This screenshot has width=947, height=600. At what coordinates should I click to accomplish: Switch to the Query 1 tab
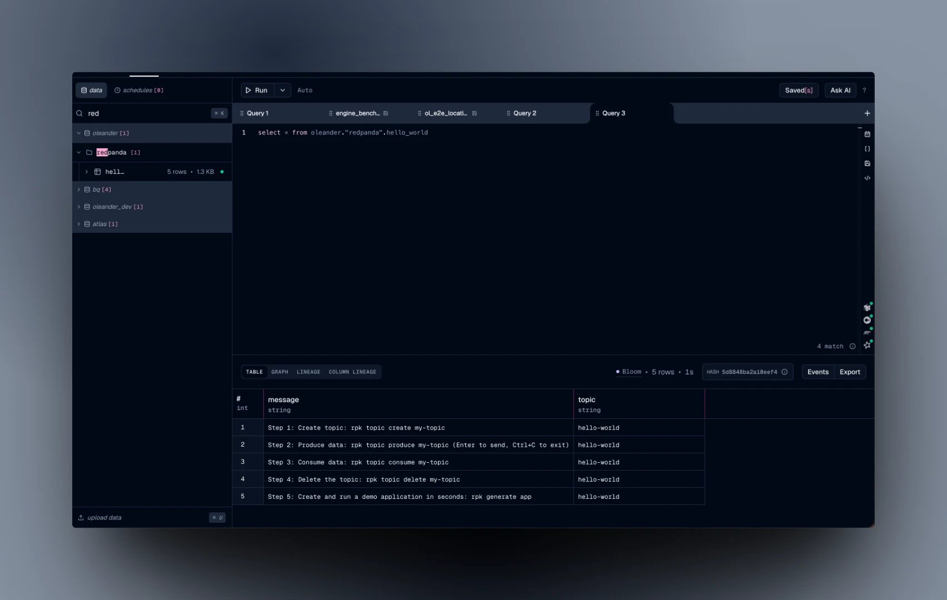(257, 113)
